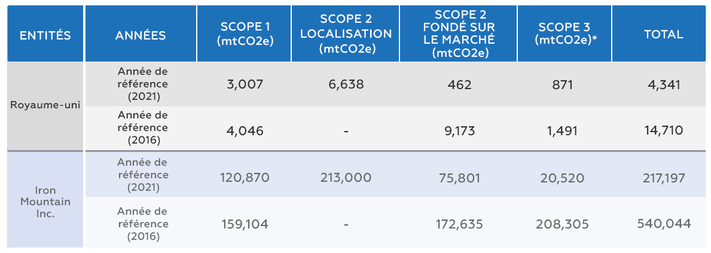Select the 14,710 total value

663,130
